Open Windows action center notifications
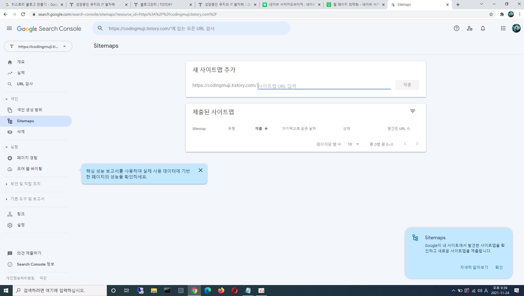524x296 pixels. (x=517, y=291)
